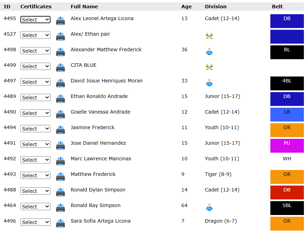Click the printer icon beside CITA BLUE
This screenshot has width=307, height=233.
[61, 67]
